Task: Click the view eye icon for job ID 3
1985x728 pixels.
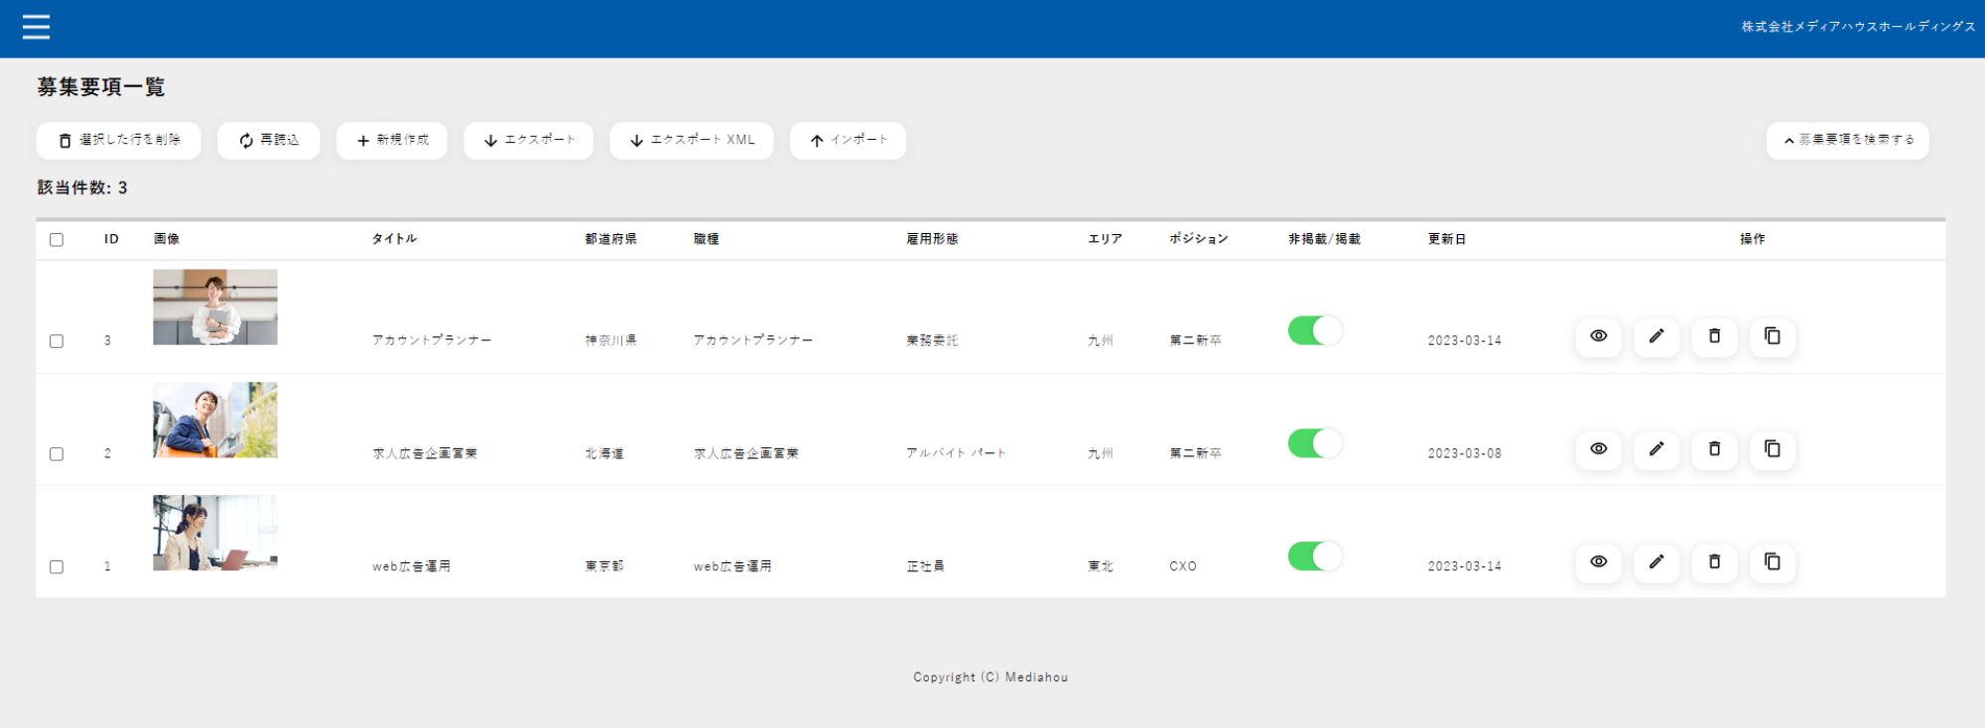Action: click(x=1598, y=336)
